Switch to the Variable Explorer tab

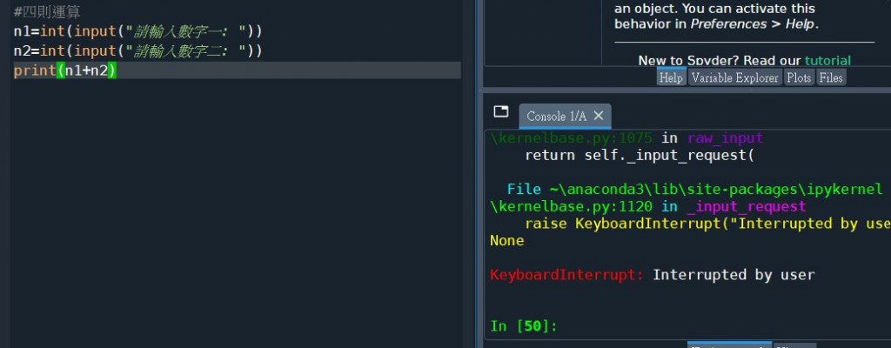[x=734, y=78]
